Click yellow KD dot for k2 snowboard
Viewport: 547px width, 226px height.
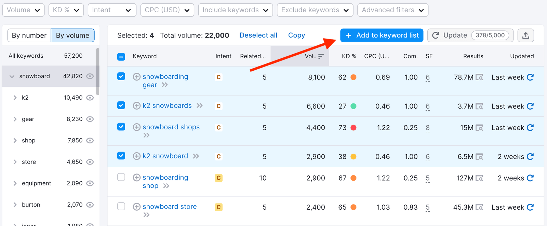(353, 157)
